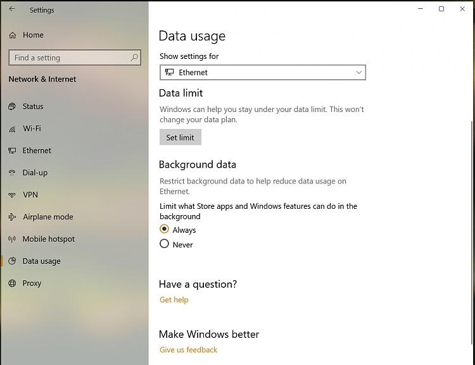Click the Ethernet icon inside the dropdown
The width and height of the screenshot is (475, 365).
click(169, 72)
